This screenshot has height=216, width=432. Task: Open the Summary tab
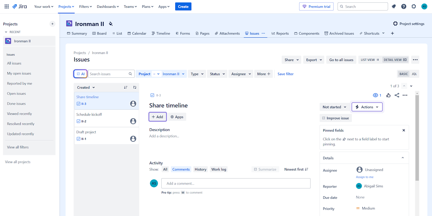coord(77,33)
